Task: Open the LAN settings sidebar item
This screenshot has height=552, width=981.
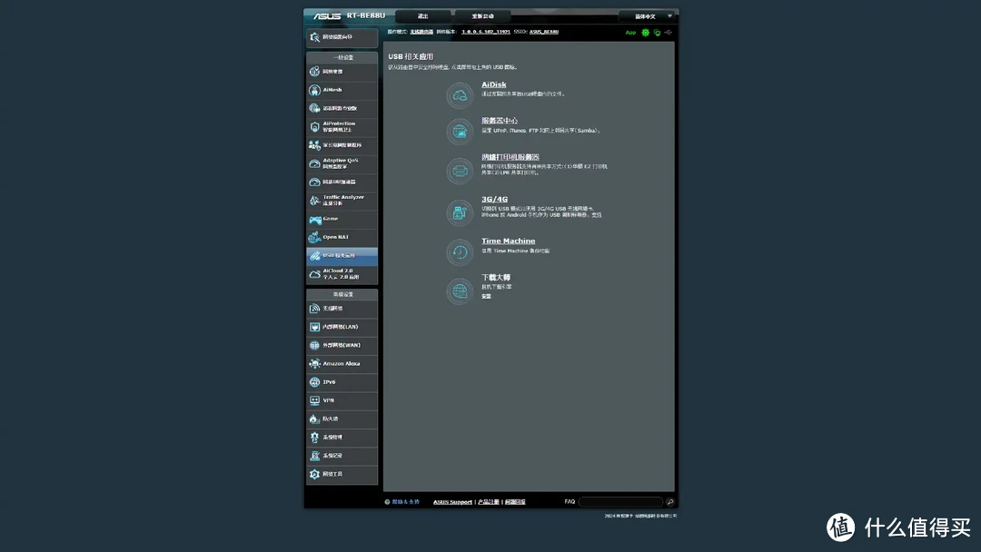Action: [342, 327]
